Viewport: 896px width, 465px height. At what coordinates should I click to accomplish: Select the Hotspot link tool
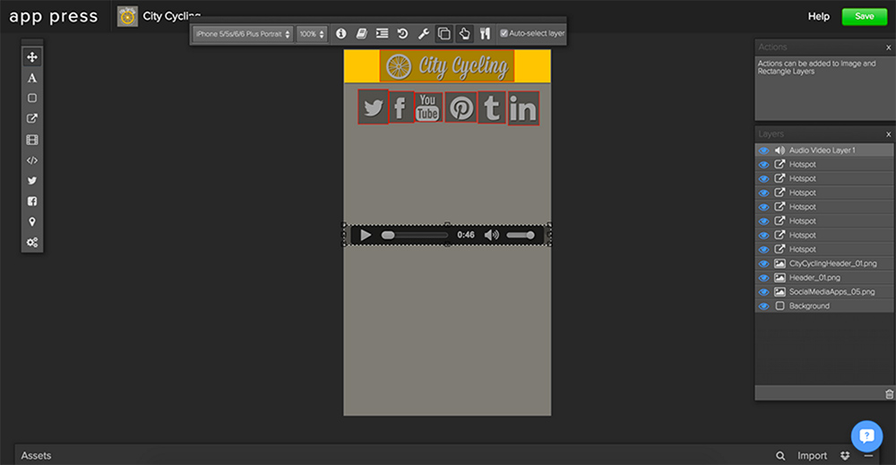(x=32, y=119)
